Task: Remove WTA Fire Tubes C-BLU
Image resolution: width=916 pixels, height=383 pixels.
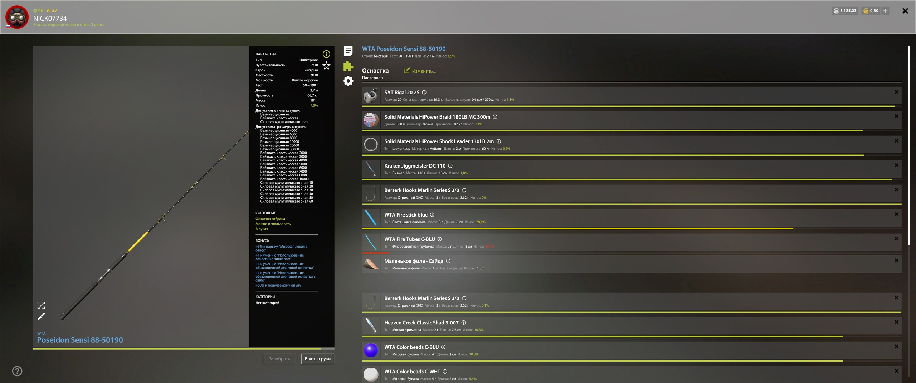Action: [x=896, y=239]
